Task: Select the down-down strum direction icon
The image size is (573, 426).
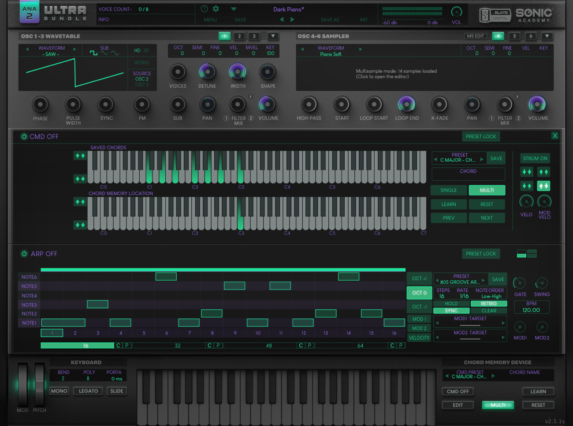Action: click(527, 172)
